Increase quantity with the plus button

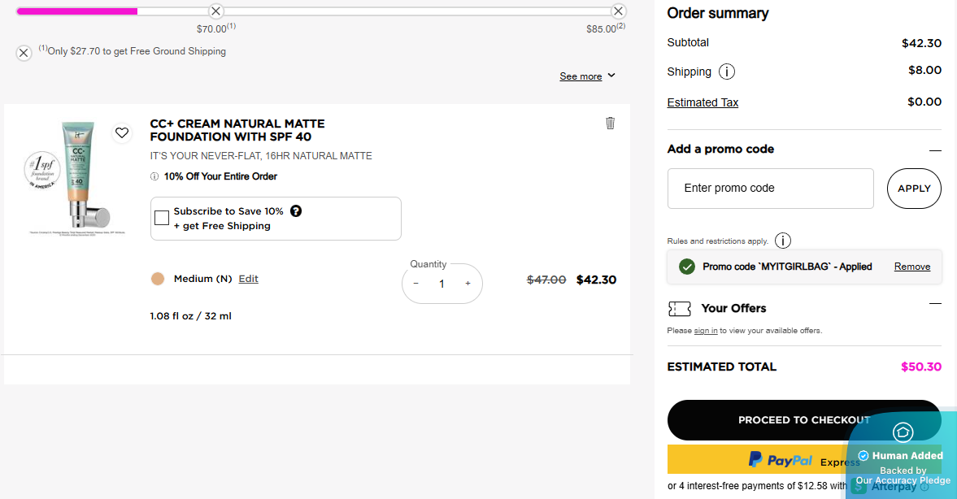pyautogui.click(x=468, y=284)
